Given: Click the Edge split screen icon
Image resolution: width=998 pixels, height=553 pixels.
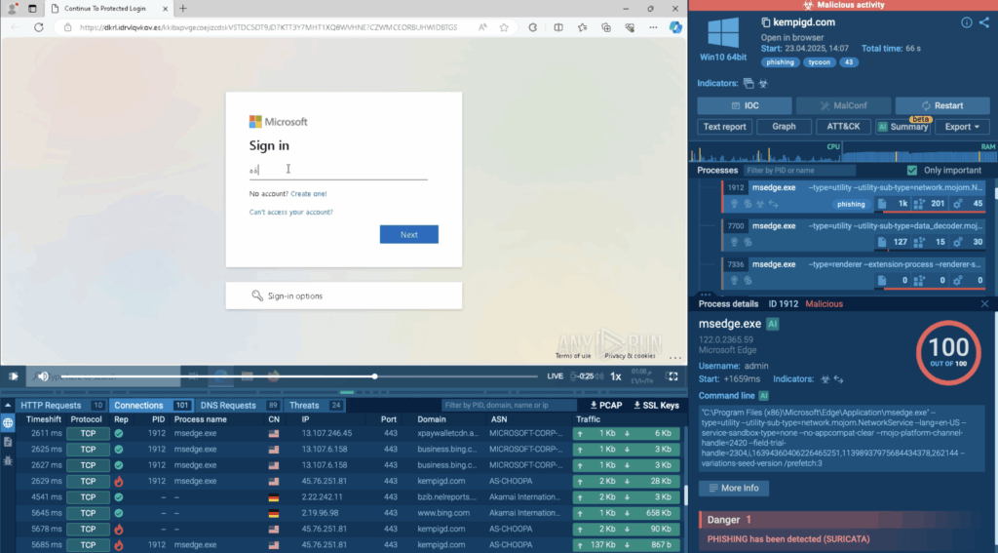Looking at the screenshot, I should click(x=558, y=27).
